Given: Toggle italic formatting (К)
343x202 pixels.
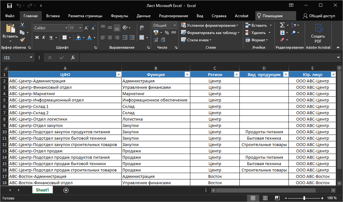Looking at the screenshot, I should coord(44,38).
